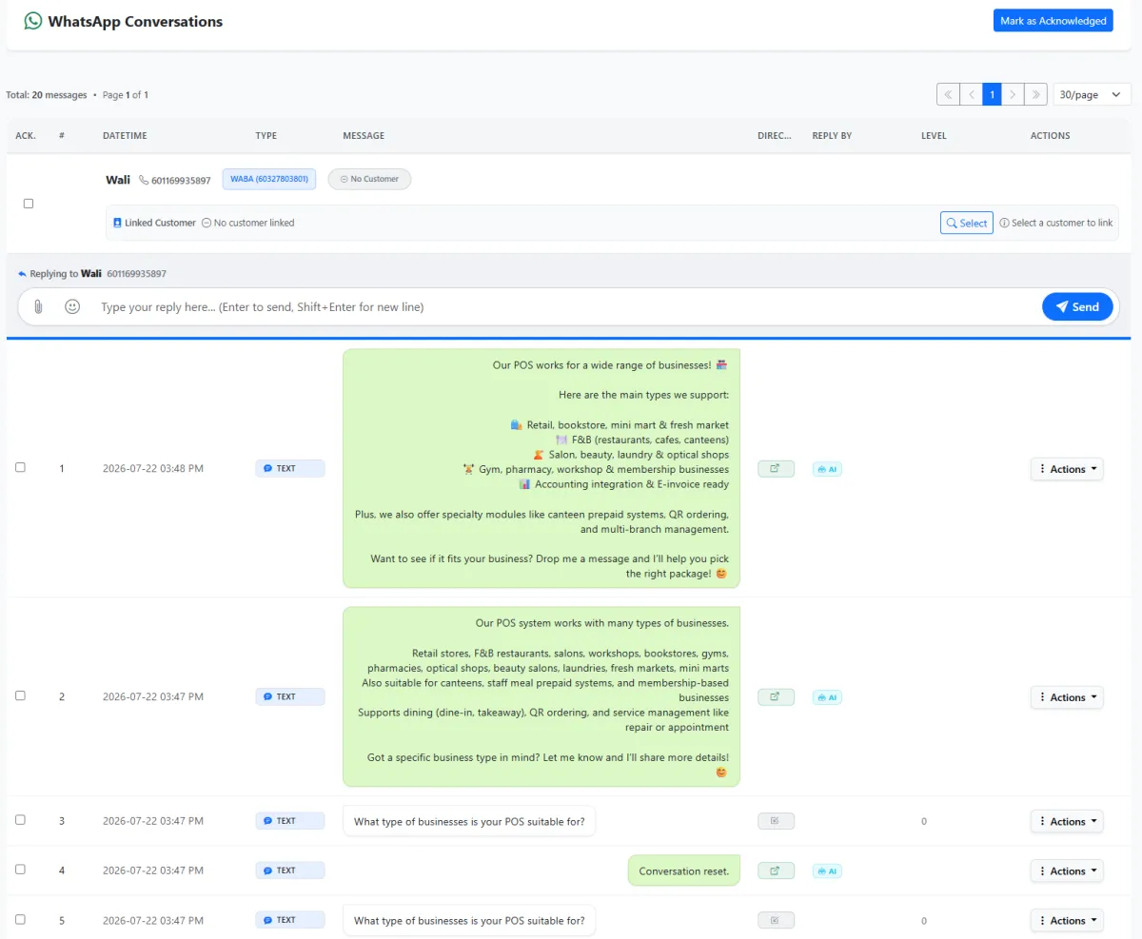The width and height of the screenshot is (1142, 939).
Task: Click the LEVEL column header
Action: click(934, 136)
